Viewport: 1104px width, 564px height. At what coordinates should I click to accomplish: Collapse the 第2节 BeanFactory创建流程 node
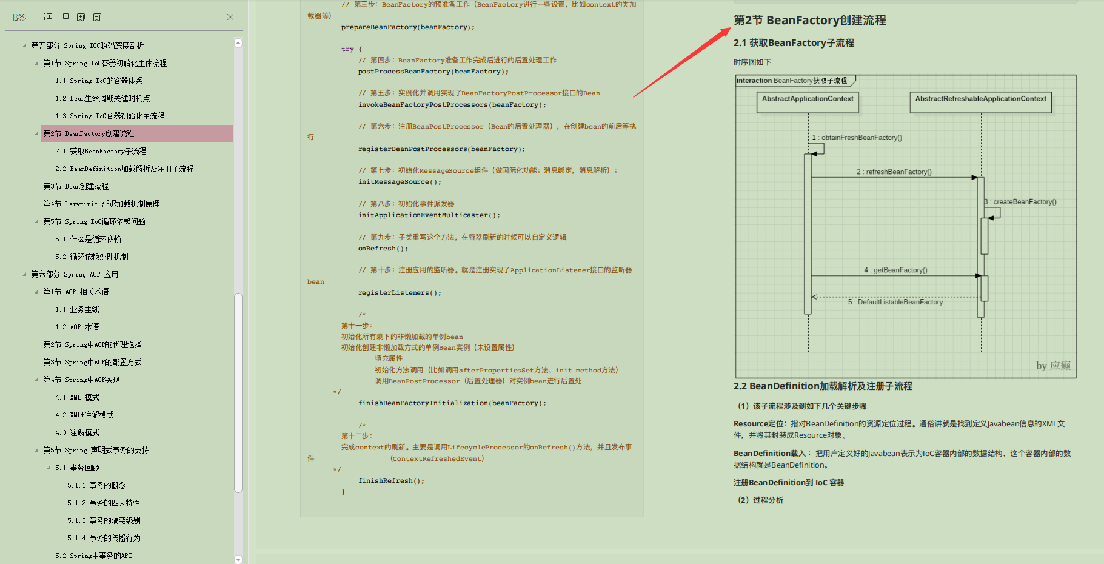[x=36, y=133]
